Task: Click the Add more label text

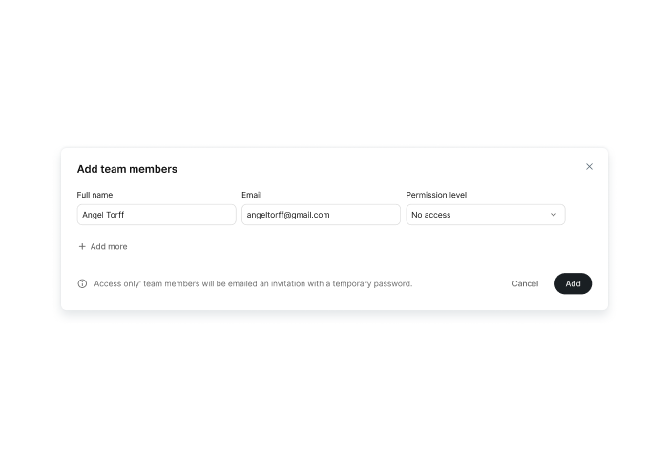Action: click(x=109, y=247)
